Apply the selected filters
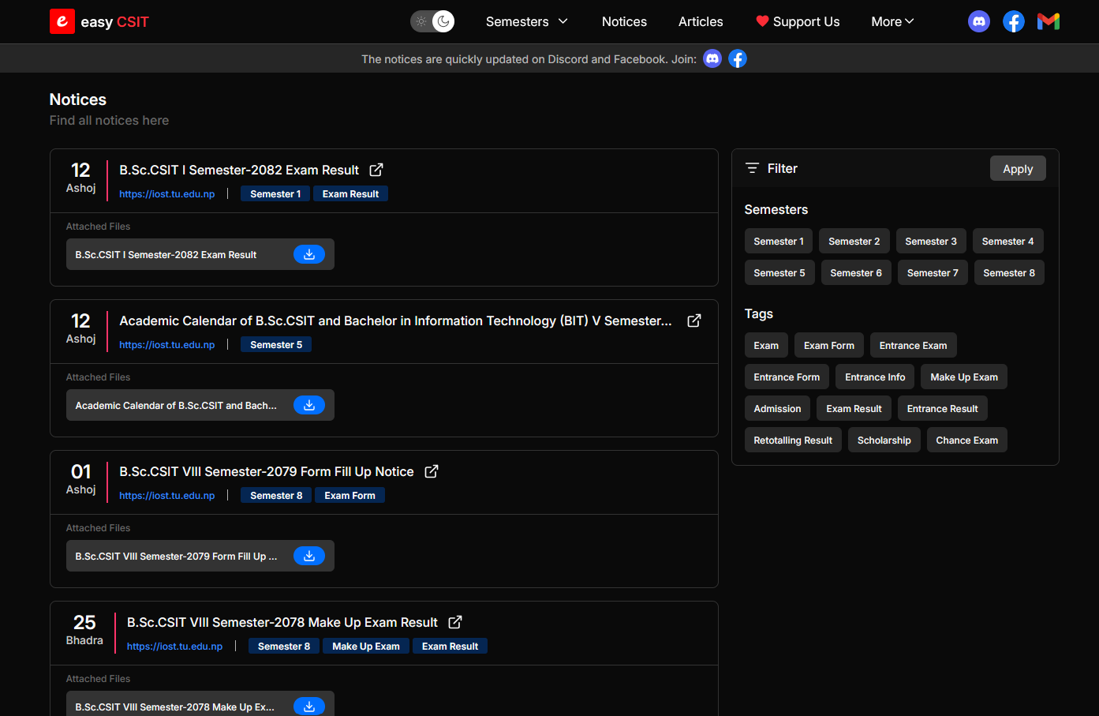This screenshot has width=1099, height=716. click(x=1018, y=168)
